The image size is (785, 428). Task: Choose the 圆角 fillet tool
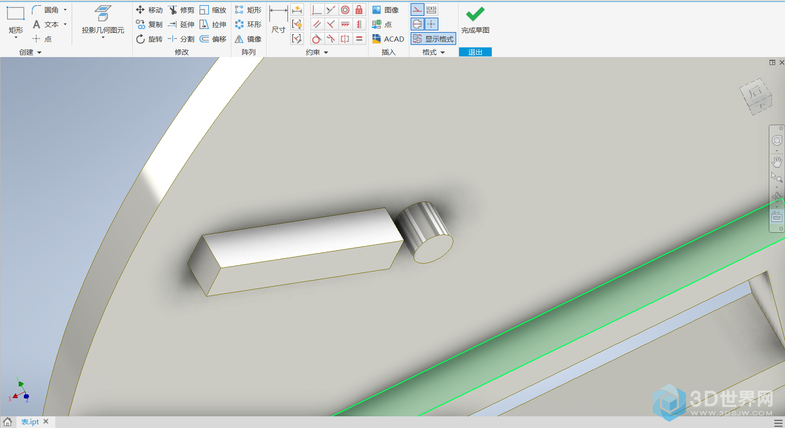(46, 10)
